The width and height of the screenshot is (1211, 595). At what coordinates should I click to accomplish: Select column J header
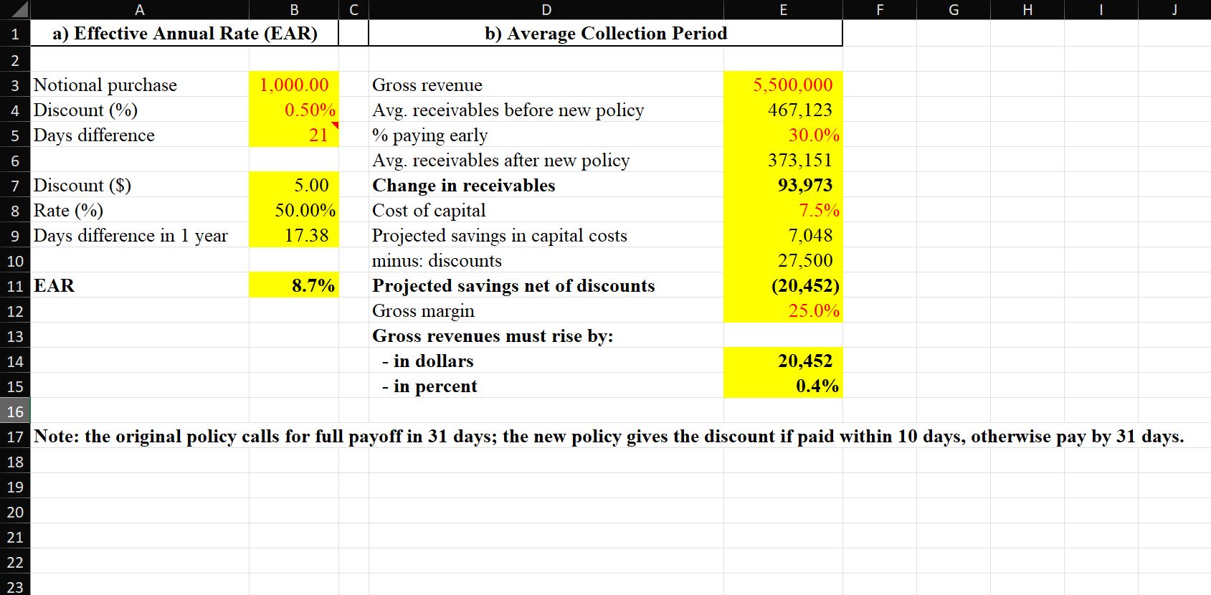pos(1174,9)
